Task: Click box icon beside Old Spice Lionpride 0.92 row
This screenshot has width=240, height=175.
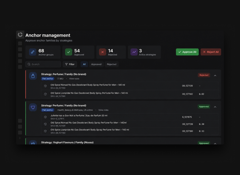Action: pyautogui.click(x=45, y=94)
